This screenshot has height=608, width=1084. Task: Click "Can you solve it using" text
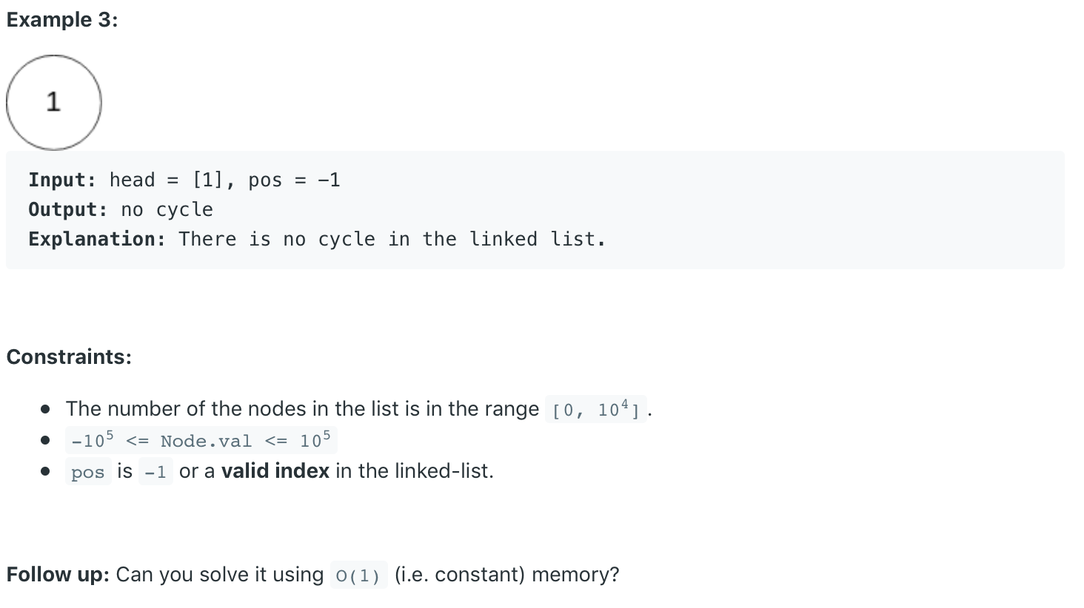tap(220, 575)
